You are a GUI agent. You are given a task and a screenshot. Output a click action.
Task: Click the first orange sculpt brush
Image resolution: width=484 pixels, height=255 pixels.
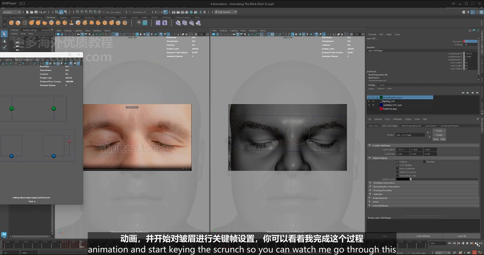[x=11, y=23]
